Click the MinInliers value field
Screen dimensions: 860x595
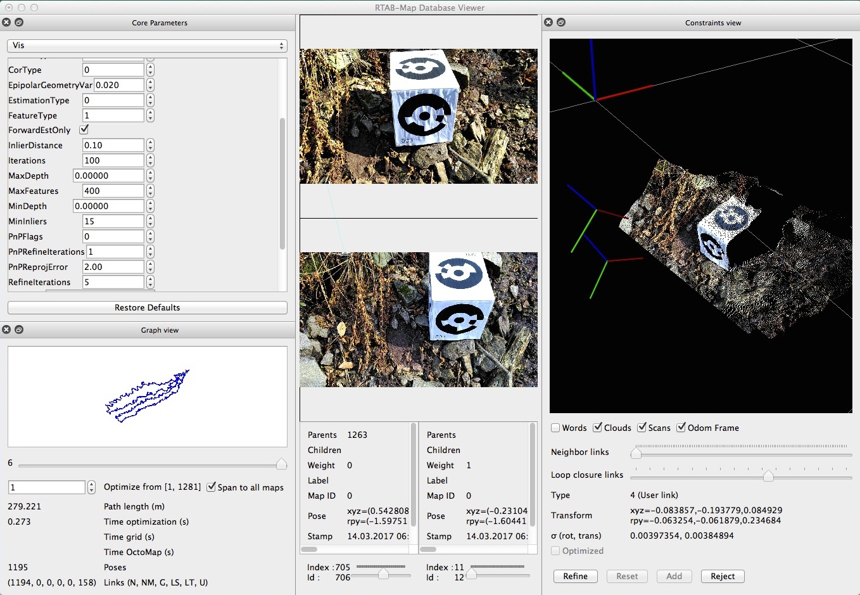click(113, 221)
